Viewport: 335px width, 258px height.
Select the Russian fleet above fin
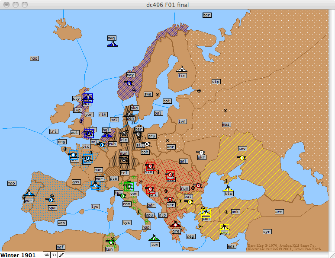coord(182,69)
